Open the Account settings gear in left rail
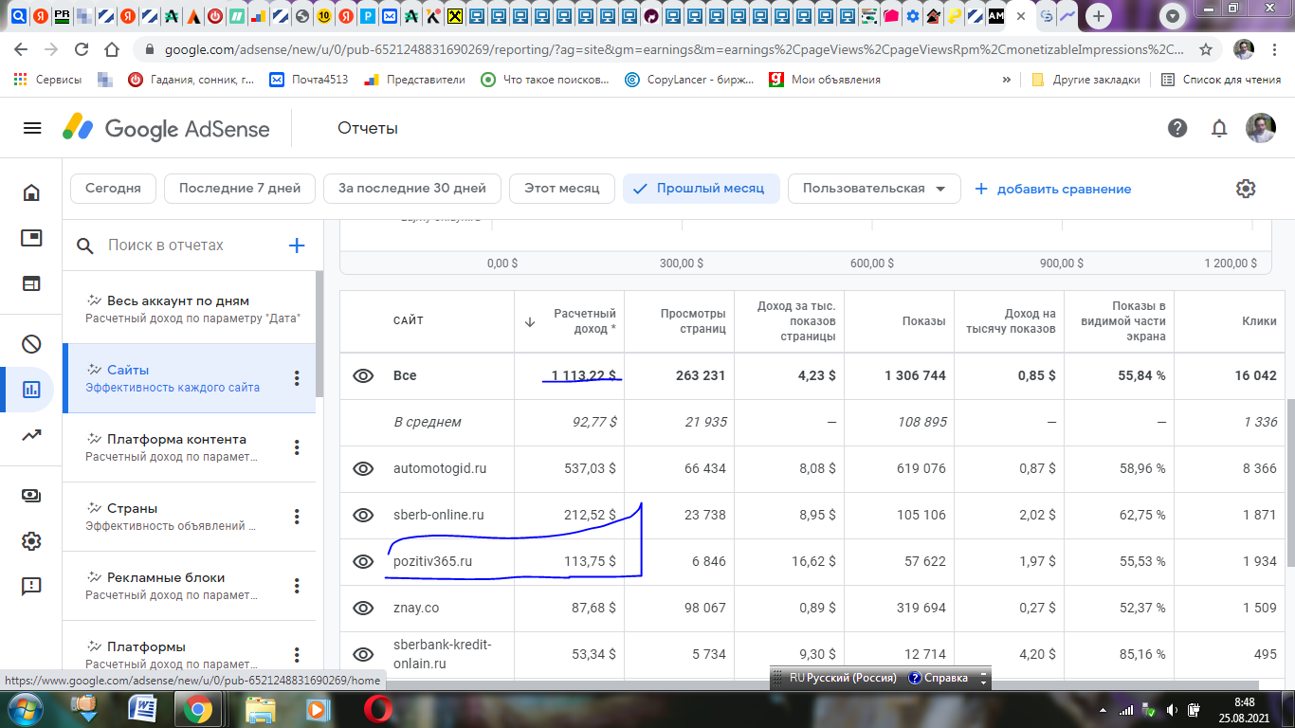1295x728 pixels. (x=31, y=541)
